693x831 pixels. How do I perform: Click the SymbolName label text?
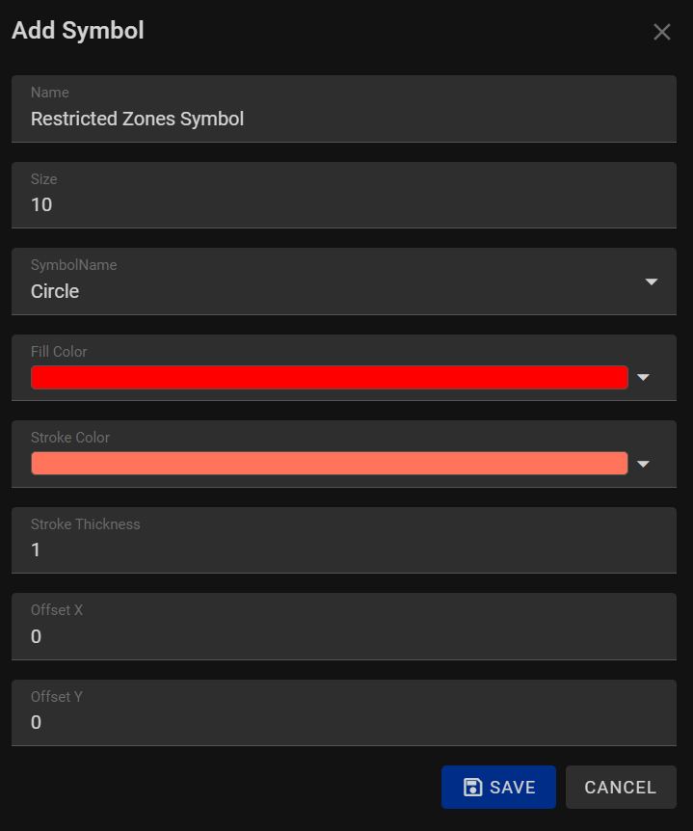point(73,265)
